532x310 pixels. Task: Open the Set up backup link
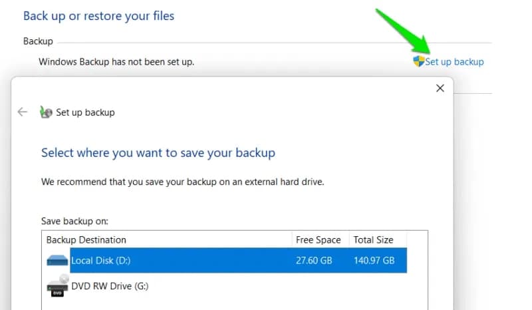coord(454,62)
